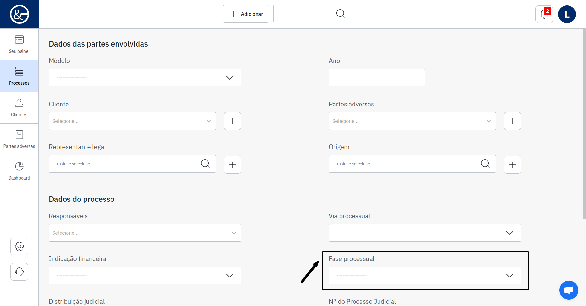
Task: Open the settings gear in the sidebar
Action: 19,246
